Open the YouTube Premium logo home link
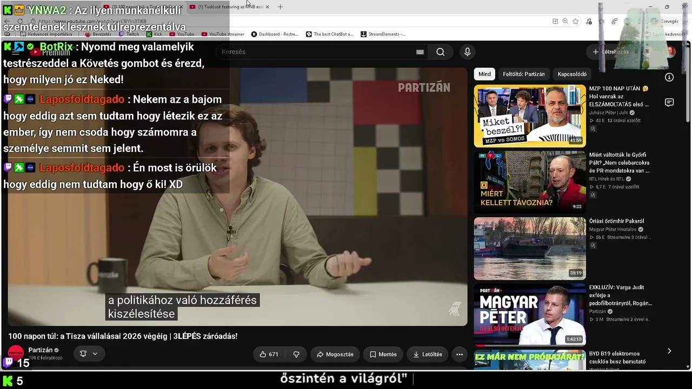This screenshot has height=389, width=692. [50, 52]
